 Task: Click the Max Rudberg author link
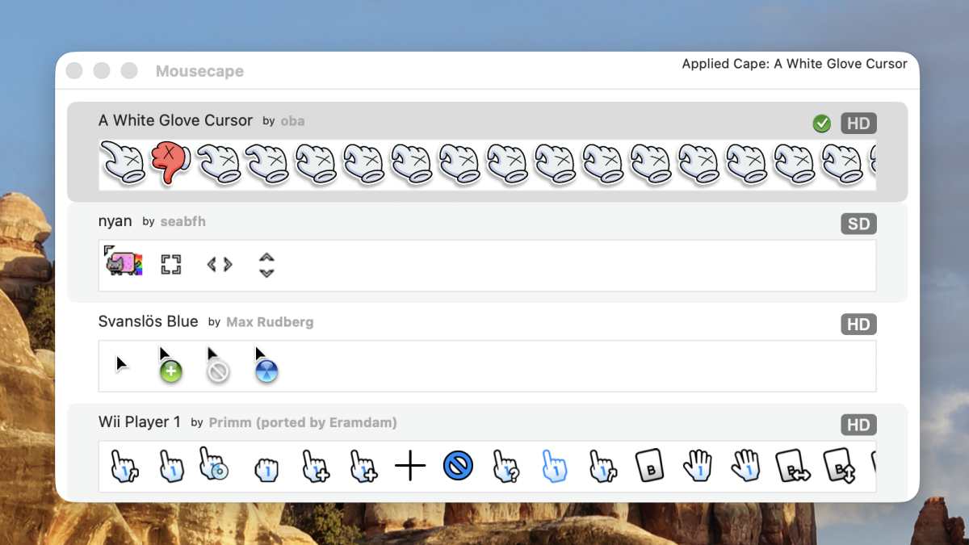(270, 321)
